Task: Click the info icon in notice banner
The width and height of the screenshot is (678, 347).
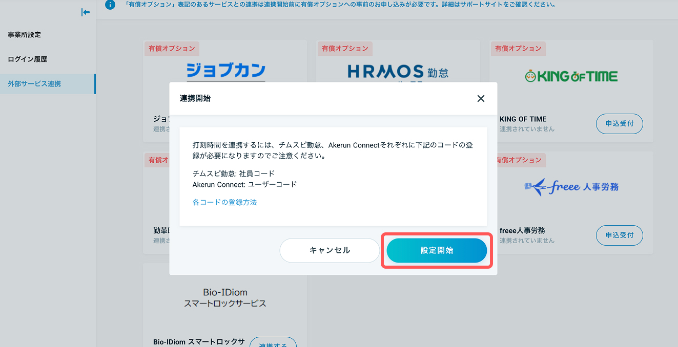Action: [x=110, y=5]
